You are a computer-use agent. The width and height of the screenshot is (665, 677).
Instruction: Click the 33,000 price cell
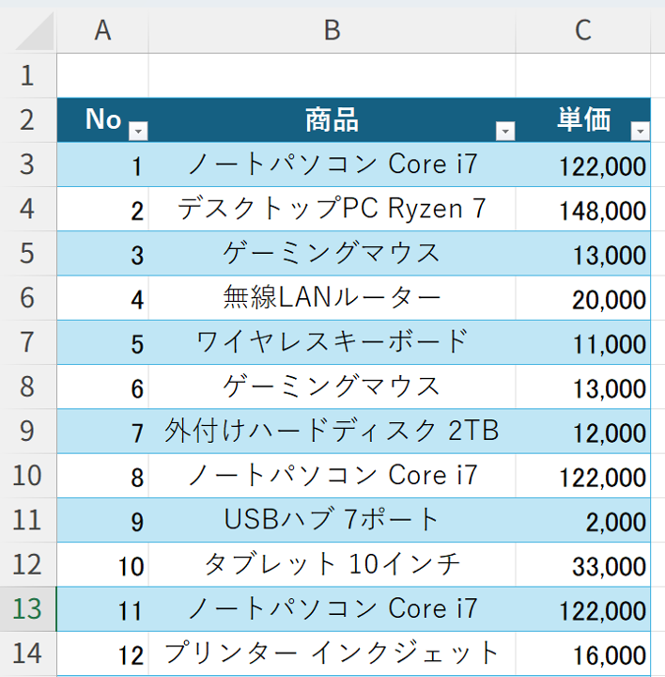coord(583,565)
